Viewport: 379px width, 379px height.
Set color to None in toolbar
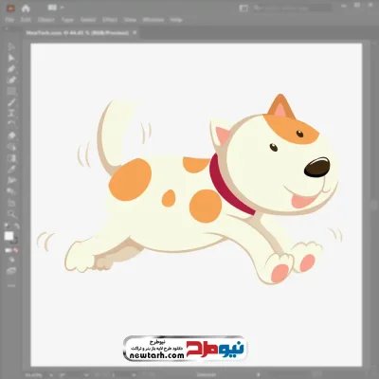(15, 250)
